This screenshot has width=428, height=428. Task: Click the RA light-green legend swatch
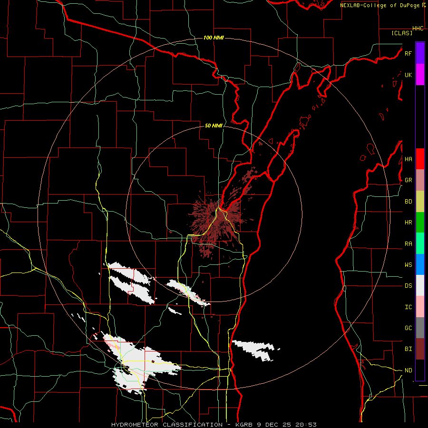coord(420,243)
